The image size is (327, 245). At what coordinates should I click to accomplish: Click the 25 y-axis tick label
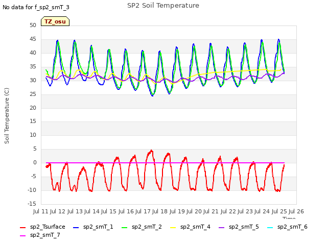click(x=33, y=94)
